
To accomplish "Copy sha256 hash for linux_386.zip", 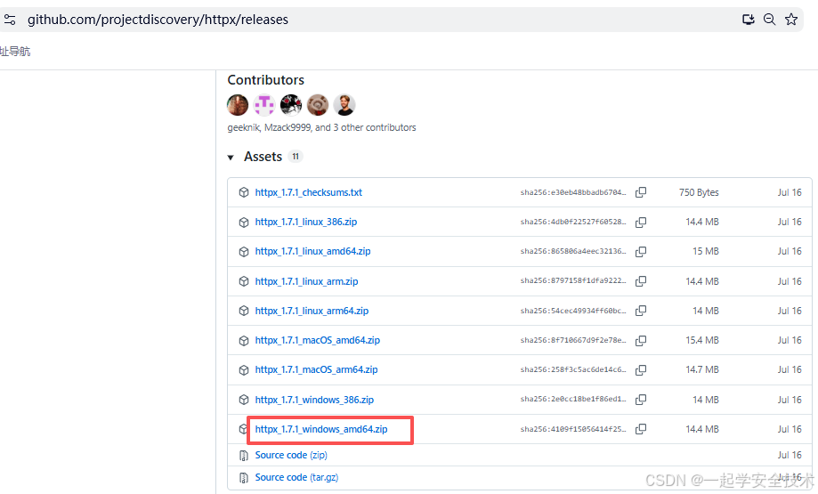I will tap(641, 223).
